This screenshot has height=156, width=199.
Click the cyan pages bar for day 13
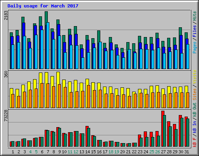pos(83,63)
